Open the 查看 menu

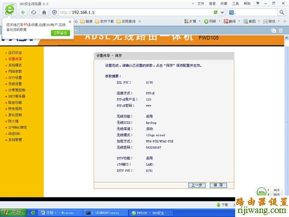coord(212,3)
